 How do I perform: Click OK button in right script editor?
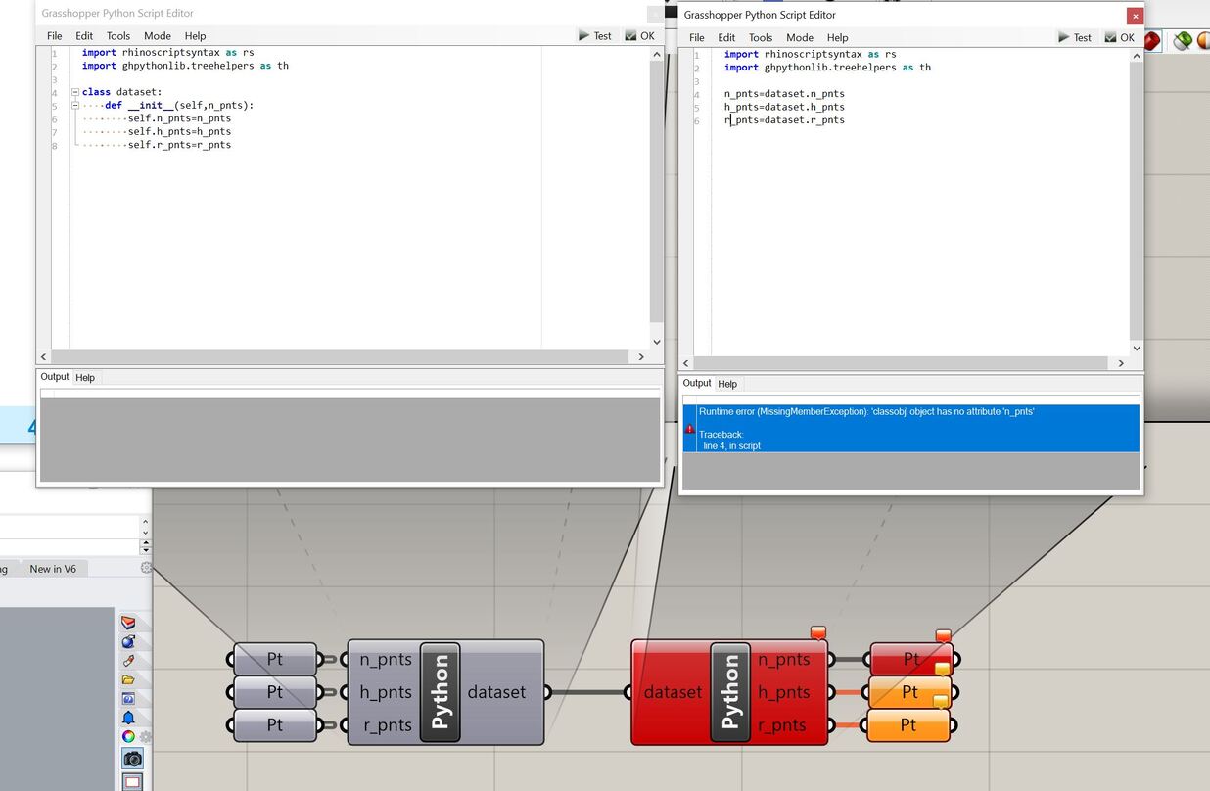1120,38
